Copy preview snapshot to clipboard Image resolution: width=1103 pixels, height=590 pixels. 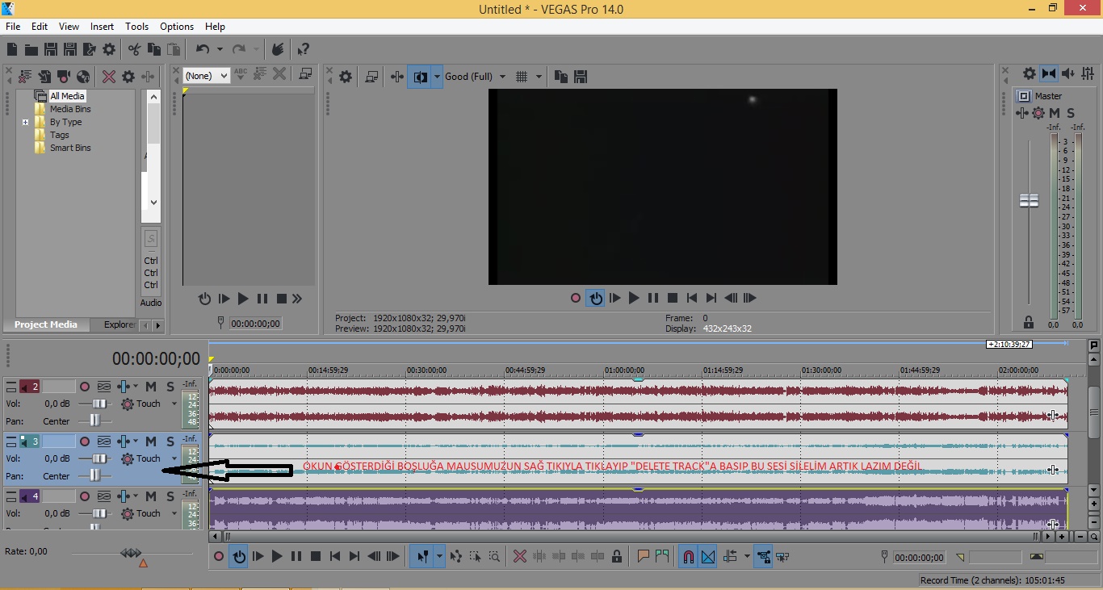[561, 77]
